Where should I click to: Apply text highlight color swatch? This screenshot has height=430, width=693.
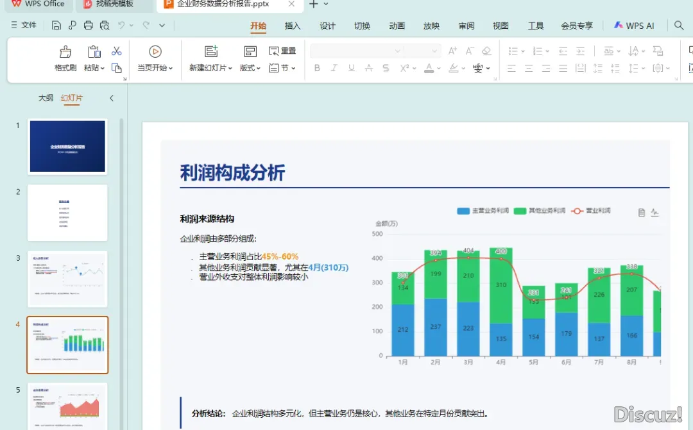point(454,68)
